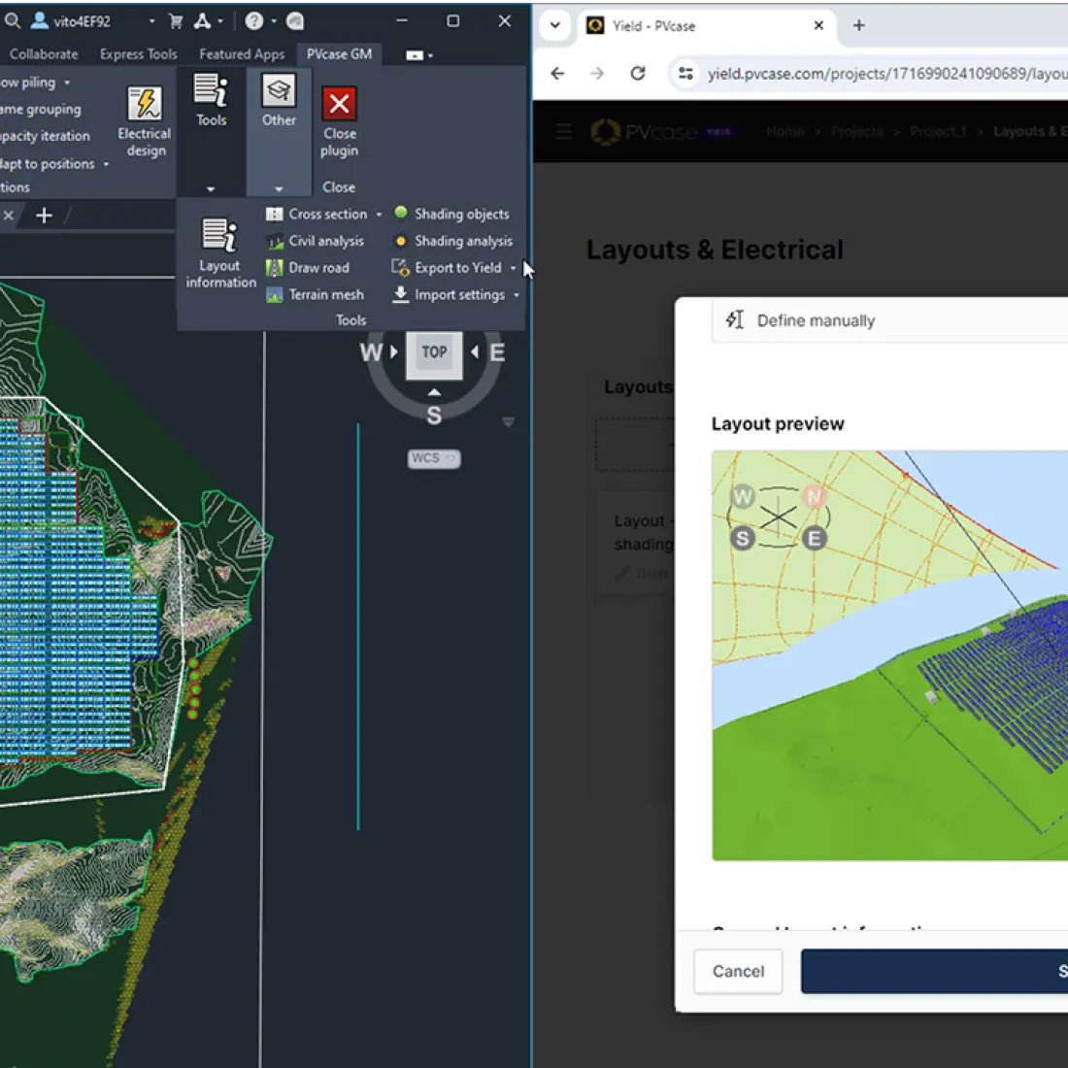Viewport: 1068px width, 1068px height.
Task: Run the Shading analysis tool
Action: point(453,241)
